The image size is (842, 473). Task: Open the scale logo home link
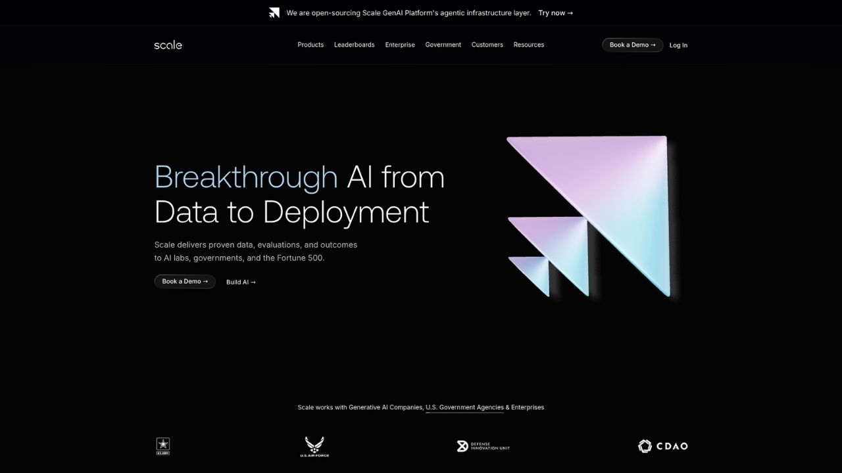[168, 45]
